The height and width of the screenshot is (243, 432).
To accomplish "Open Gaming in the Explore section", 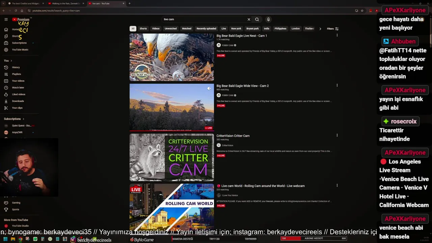I will pyautogui.click(x=16, y=202).
